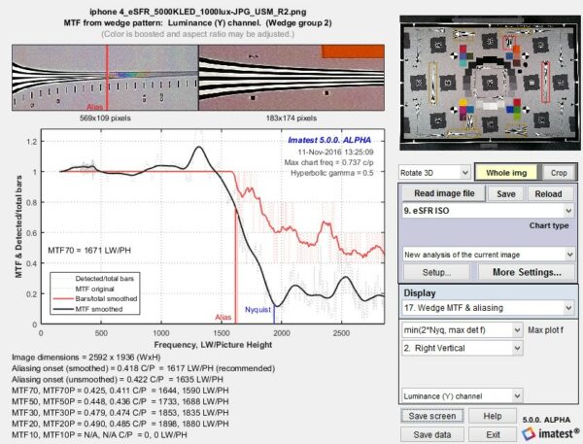Expand the 17. Wedge MTF & aliasing display dropdown

click(488, 308)
